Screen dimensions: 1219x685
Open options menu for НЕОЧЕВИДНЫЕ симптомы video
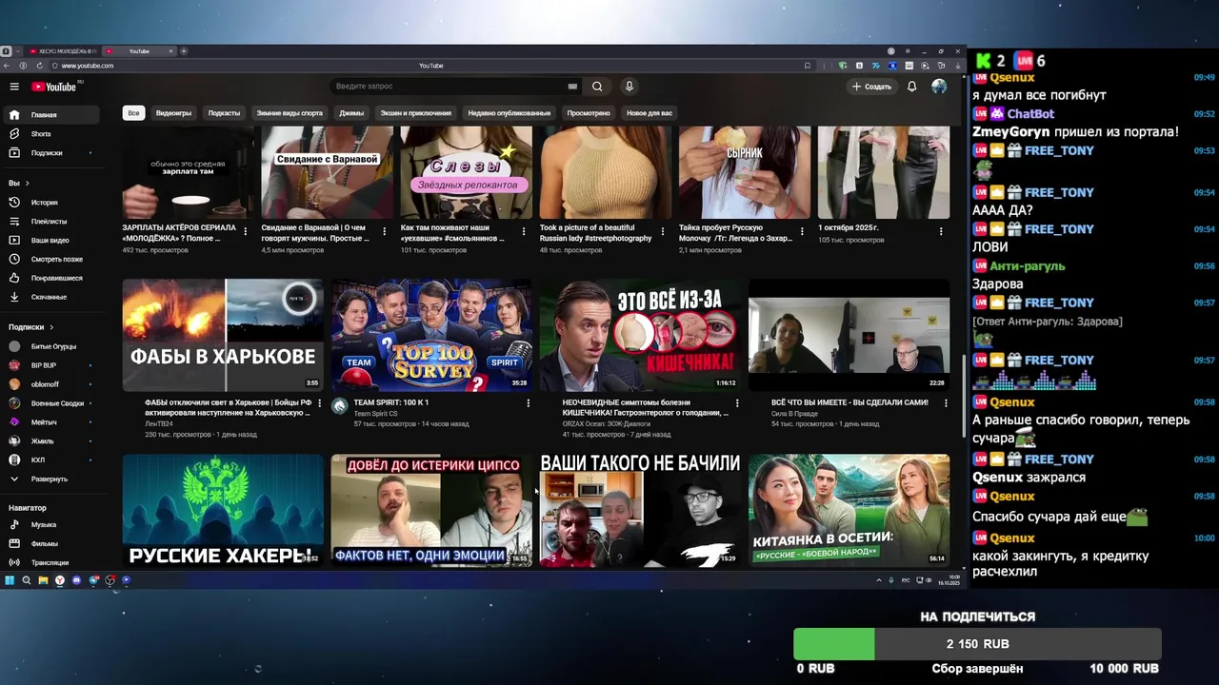(737, 403)
